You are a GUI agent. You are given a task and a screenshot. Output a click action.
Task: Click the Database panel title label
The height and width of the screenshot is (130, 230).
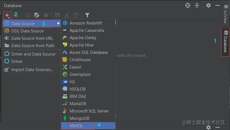click(13, 6)
